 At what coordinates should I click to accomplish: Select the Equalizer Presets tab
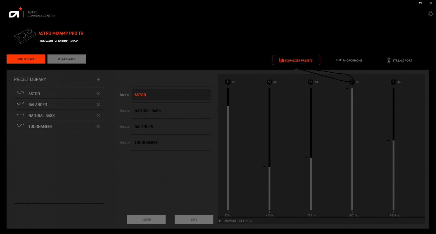296,60
